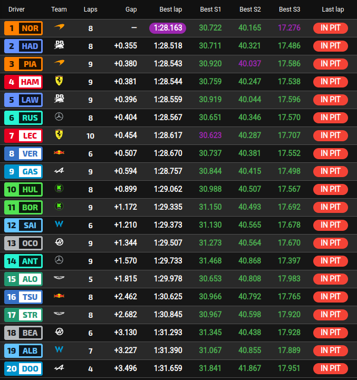Click the Laps column header
The height and width of the screenshot is (380, 357).
point(91,9)
